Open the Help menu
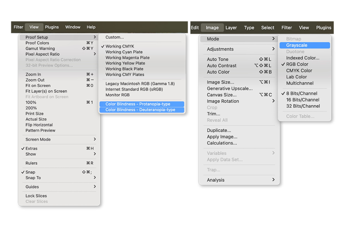Screen dimensions: 349x232 (x=91, y=27)
